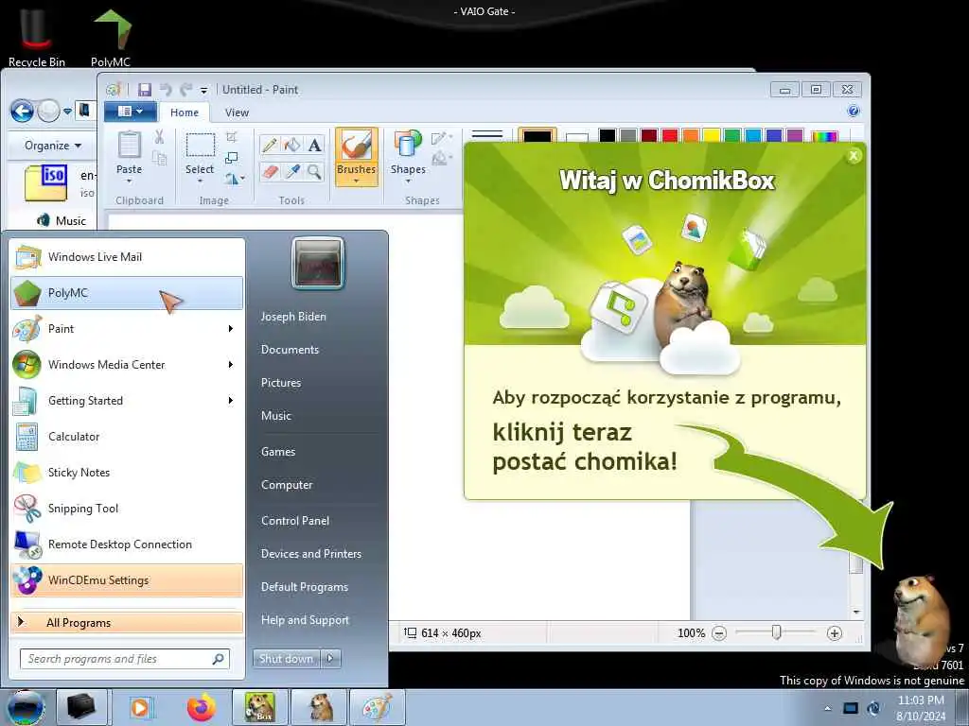Image resolution: width=969 pixels, height=726 pixels.
Task: Open Devices and Printers link
Action: [x=310, y=554]
